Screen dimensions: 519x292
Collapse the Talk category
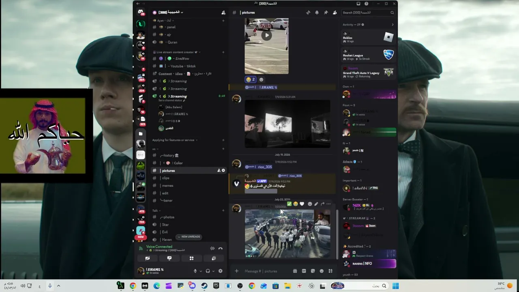click(x=157, y=210)
